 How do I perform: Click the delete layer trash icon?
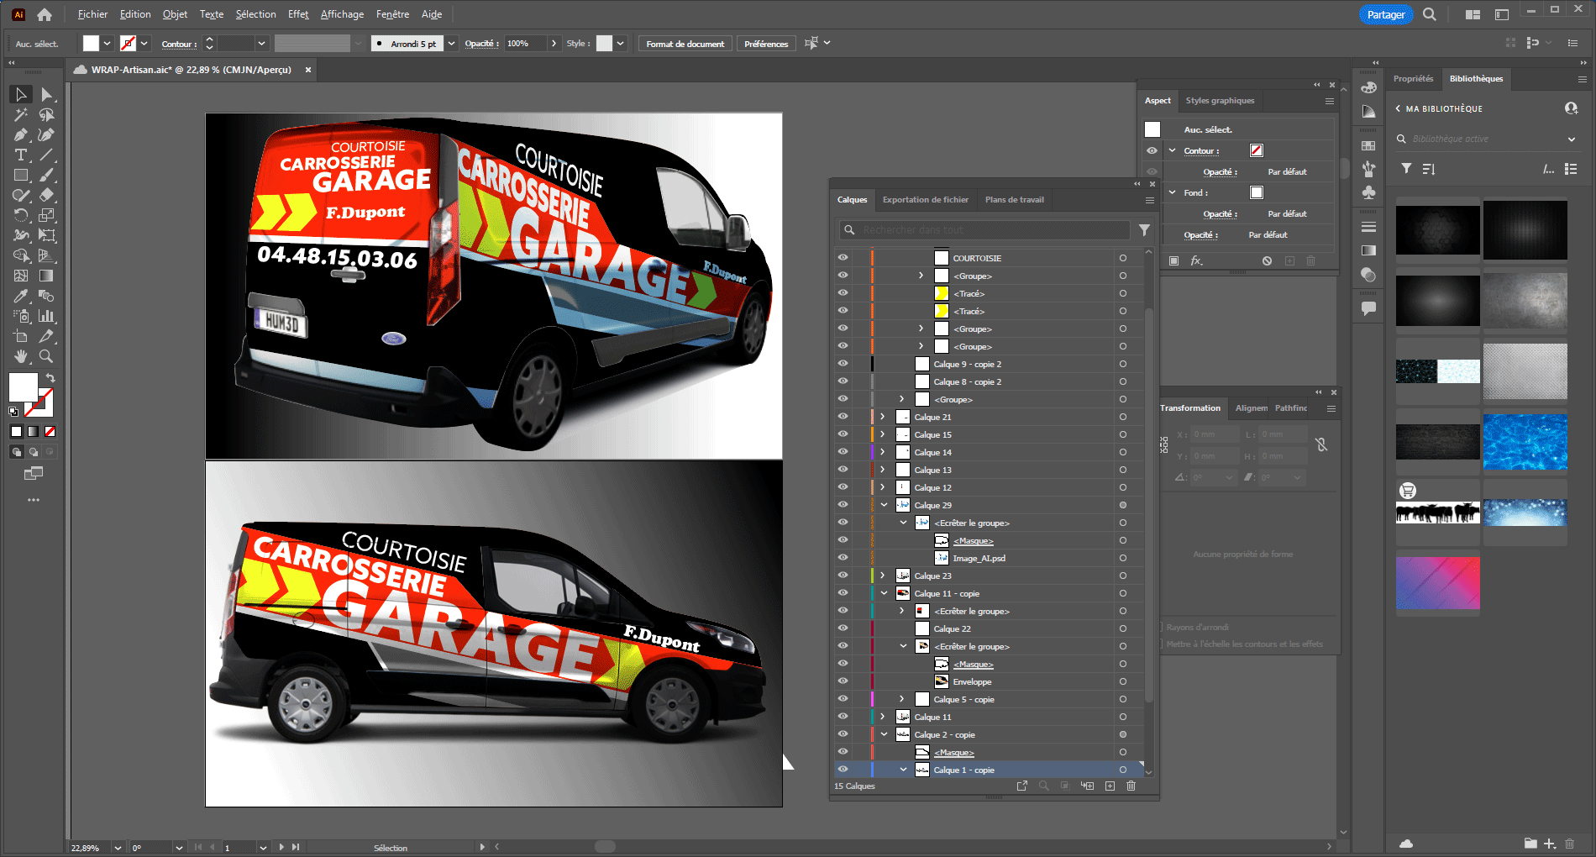point(1131,786)
